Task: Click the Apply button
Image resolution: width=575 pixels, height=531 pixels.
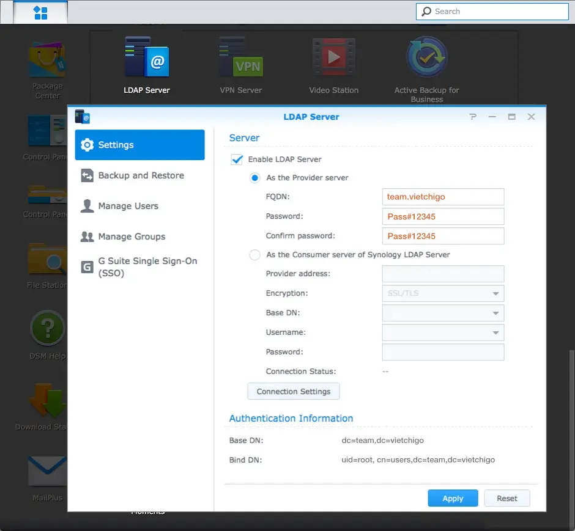Action: (453, 498)
